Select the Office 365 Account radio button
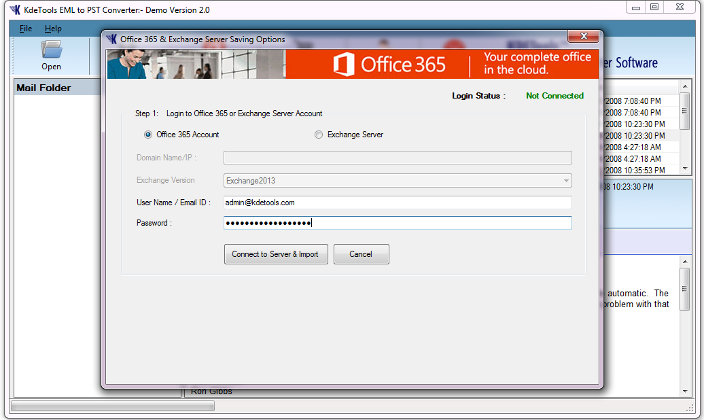Screen dimensions: 704x420 147,135
